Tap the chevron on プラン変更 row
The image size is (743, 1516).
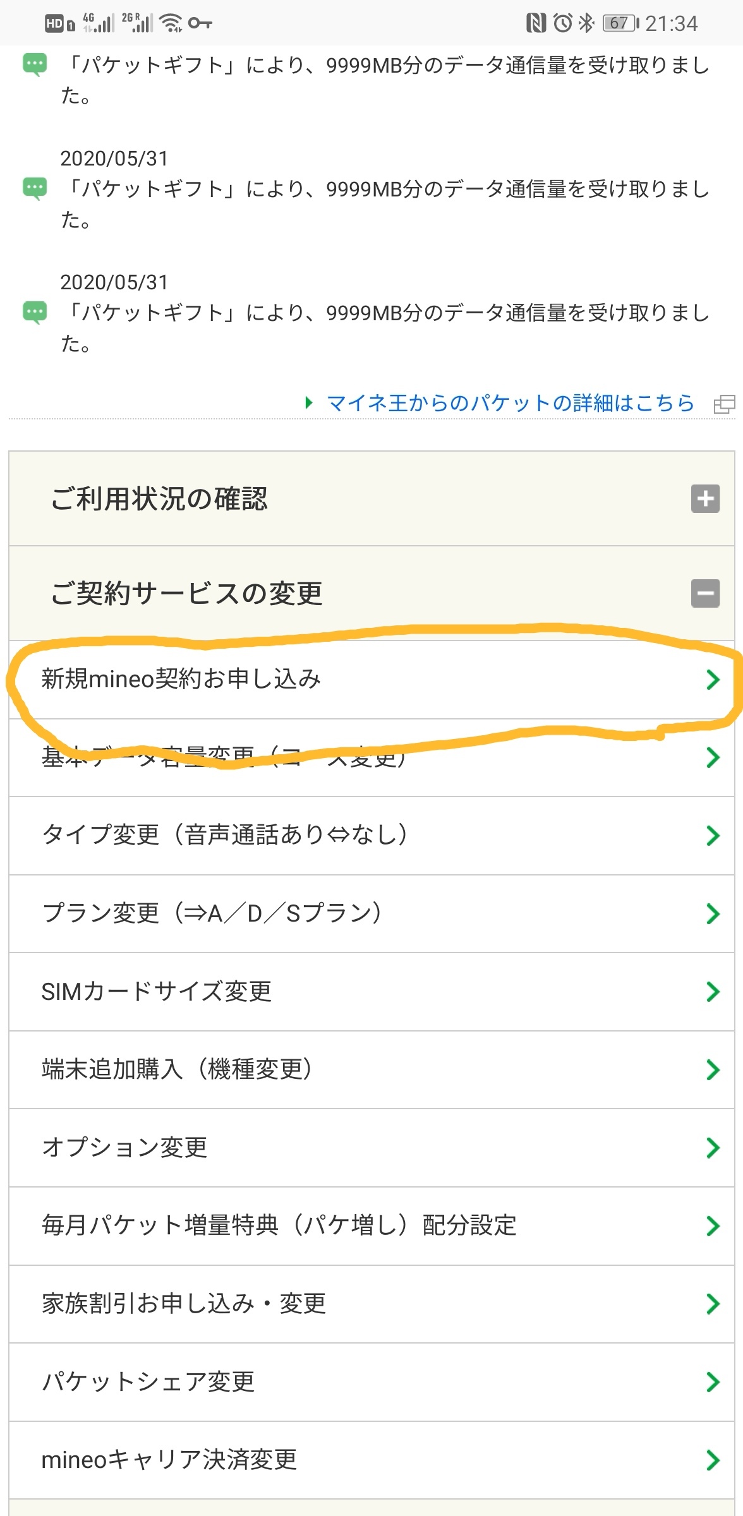pos(713,913)
